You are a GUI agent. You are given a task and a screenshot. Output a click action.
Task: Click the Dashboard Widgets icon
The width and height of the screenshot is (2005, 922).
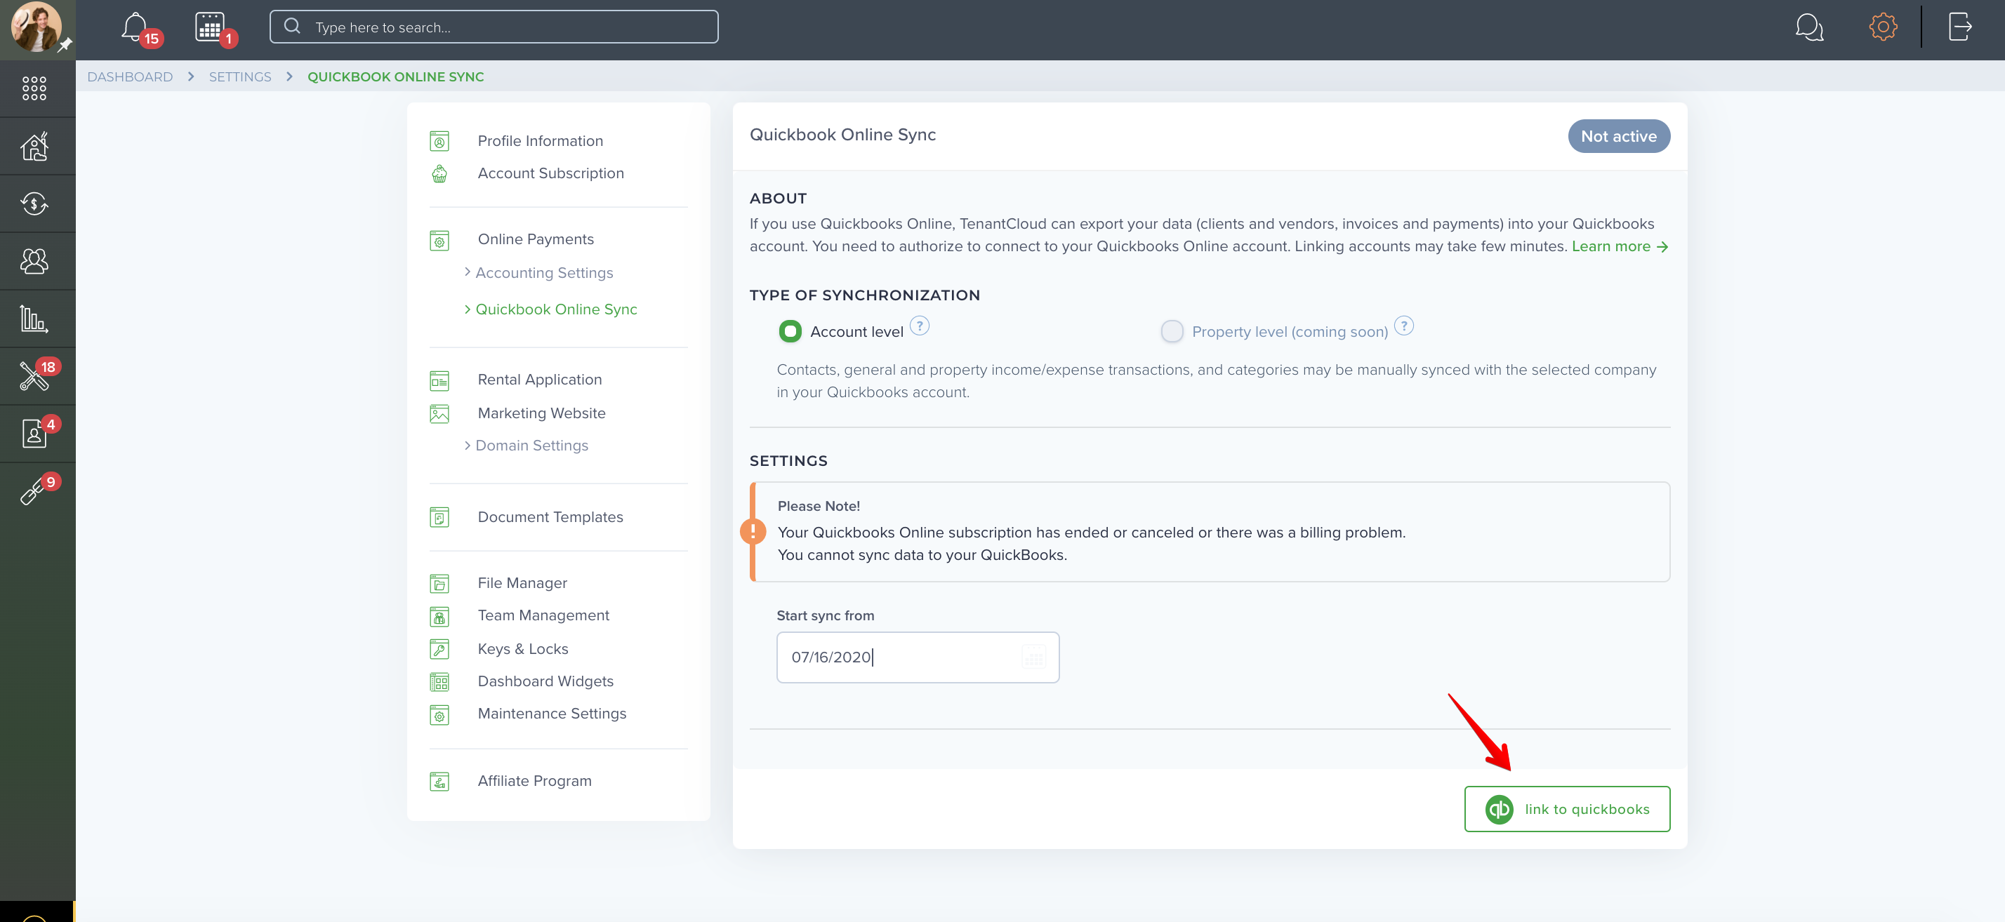(439, 681)
